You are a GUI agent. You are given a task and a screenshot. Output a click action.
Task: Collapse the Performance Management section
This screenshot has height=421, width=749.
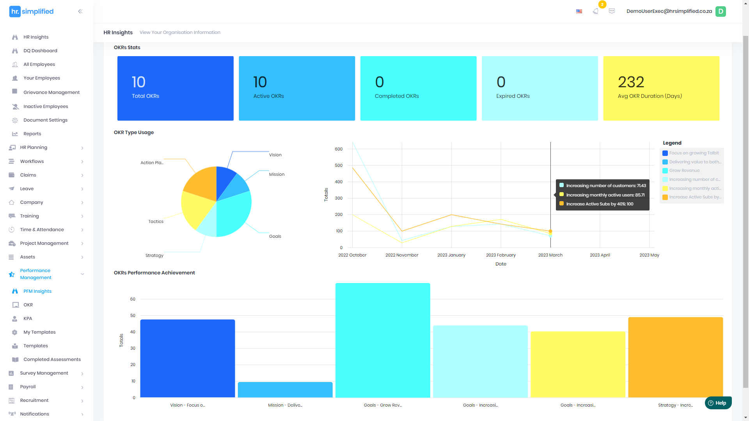coord(82,274)
